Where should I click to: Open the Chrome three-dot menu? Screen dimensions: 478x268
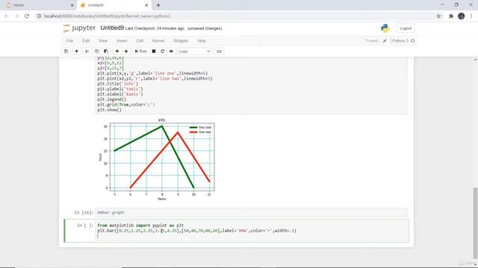point(471,16)
